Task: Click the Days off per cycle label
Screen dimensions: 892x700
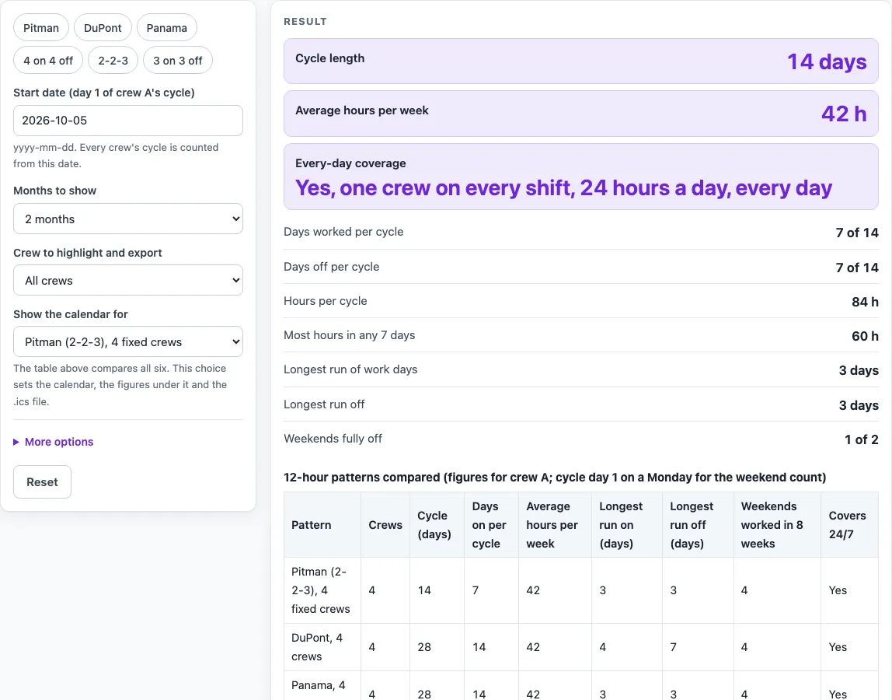Action: coord(331,267)
